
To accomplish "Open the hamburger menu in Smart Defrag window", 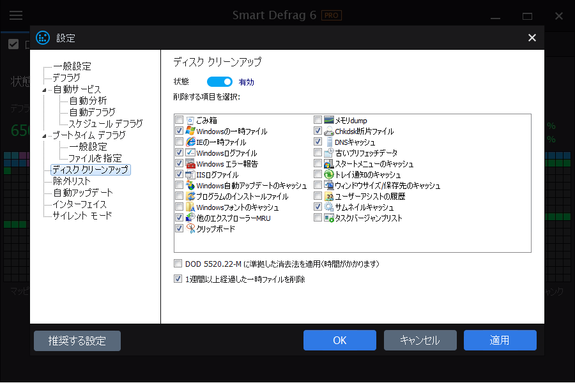I will [x=16, y=15].
